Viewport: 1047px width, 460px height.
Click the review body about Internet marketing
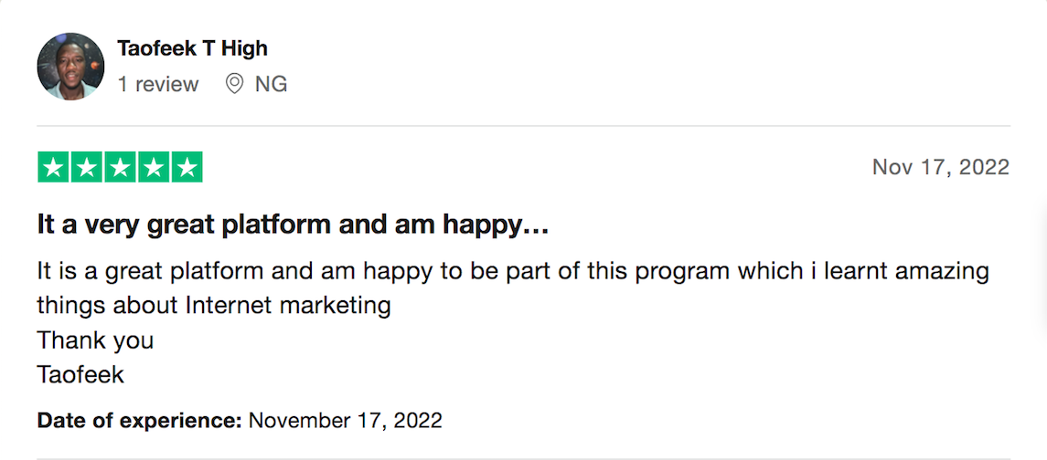pyautogui.click(x=513, y=288)
